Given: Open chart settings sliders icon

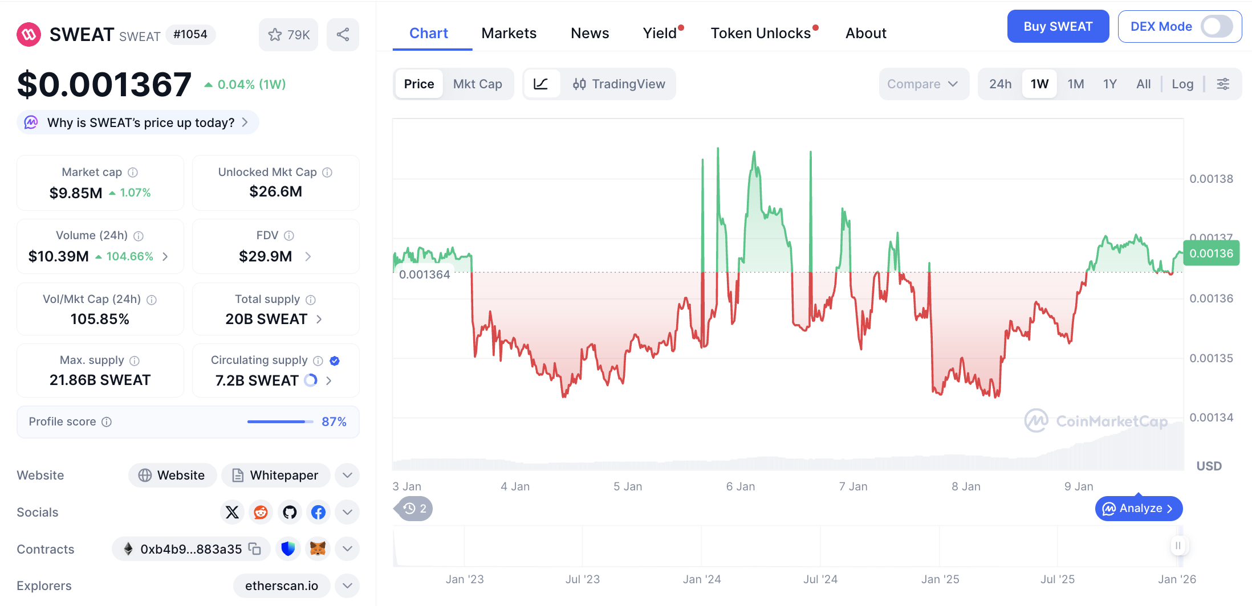Looking at the screenshot, I should coord(1223,84).
